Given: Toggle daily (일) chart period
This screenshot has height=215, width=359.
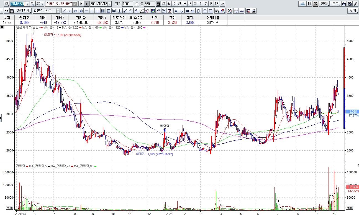Looking at the screenshot, I should point(158,4).
